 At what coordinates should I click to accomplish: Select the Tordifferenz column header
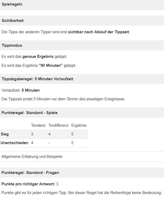(58, 125)
